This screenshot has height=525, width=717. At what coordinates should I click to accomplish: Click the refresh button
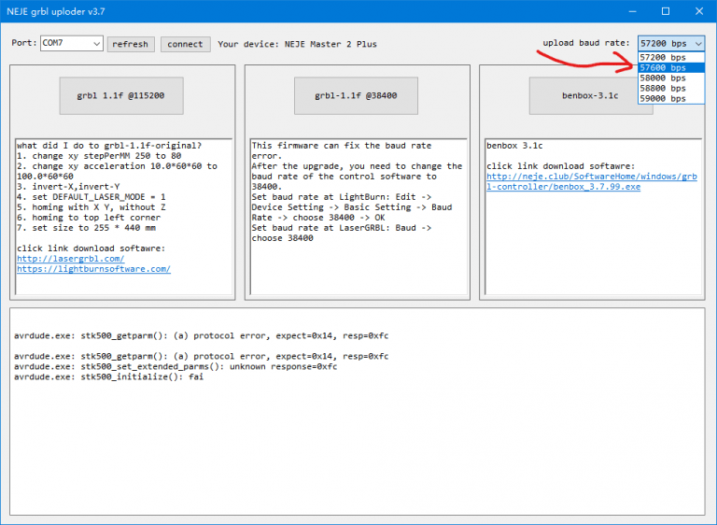tap(131, 45)
